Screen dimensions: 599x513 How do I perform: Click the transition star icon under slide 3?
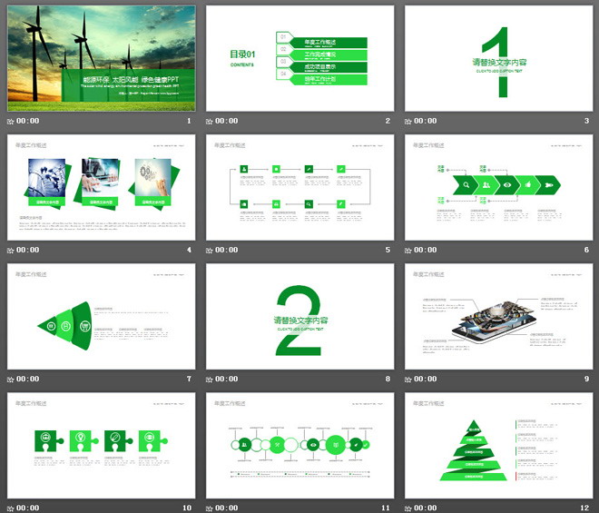coord(408,121)
